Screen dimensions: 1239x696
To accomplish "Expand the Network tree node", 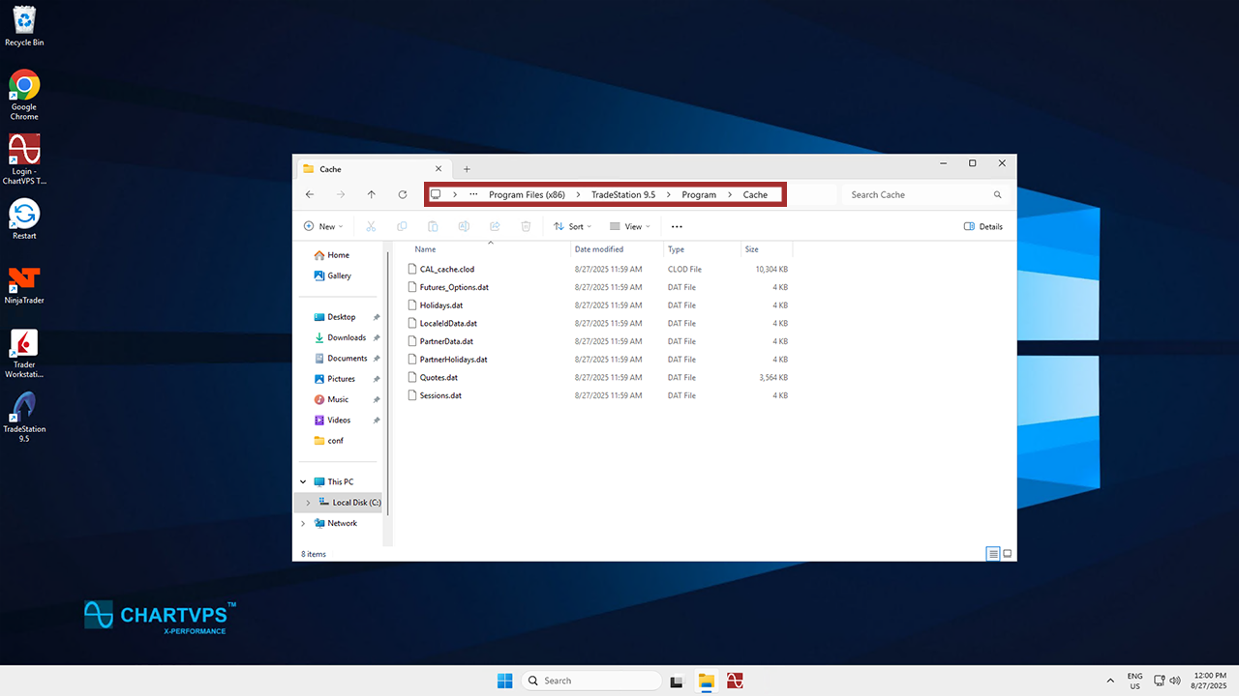I will click(304, 523).
